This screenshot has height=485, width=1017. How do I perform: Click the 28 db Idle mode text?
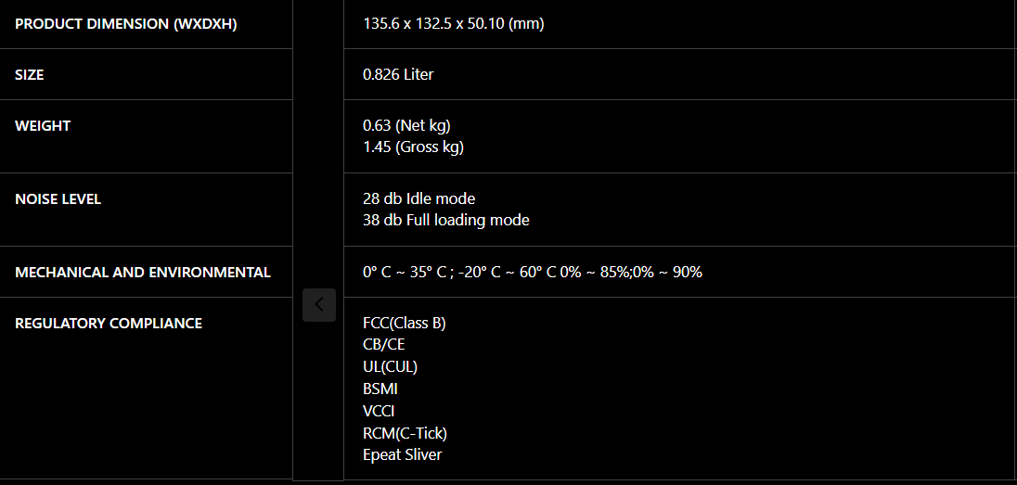point(419,198)
